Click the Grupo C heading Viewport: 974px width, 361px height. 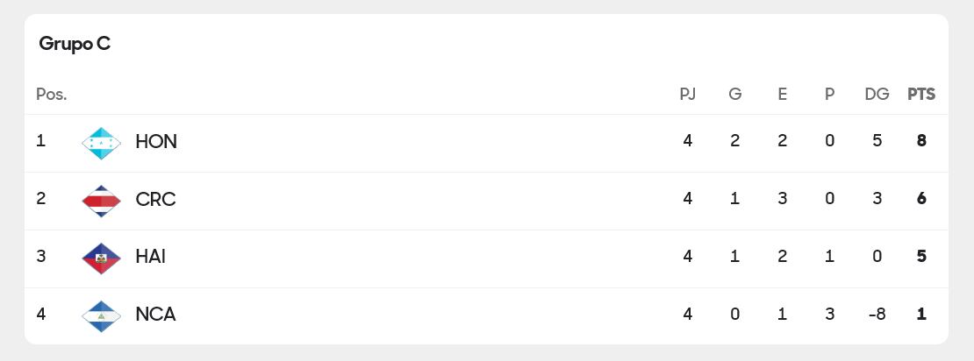(x=75, y=44)
